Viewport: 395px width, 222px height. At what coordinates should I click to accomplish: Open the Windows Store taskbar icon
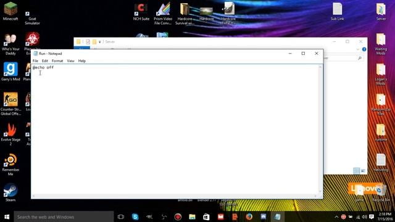(206, 216)
